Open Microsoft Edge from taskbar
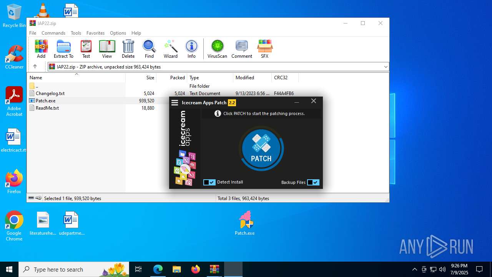 158,269
